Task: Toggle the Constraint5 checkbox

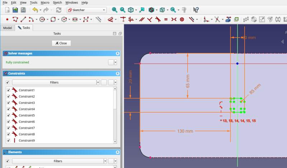Action: 8,115
